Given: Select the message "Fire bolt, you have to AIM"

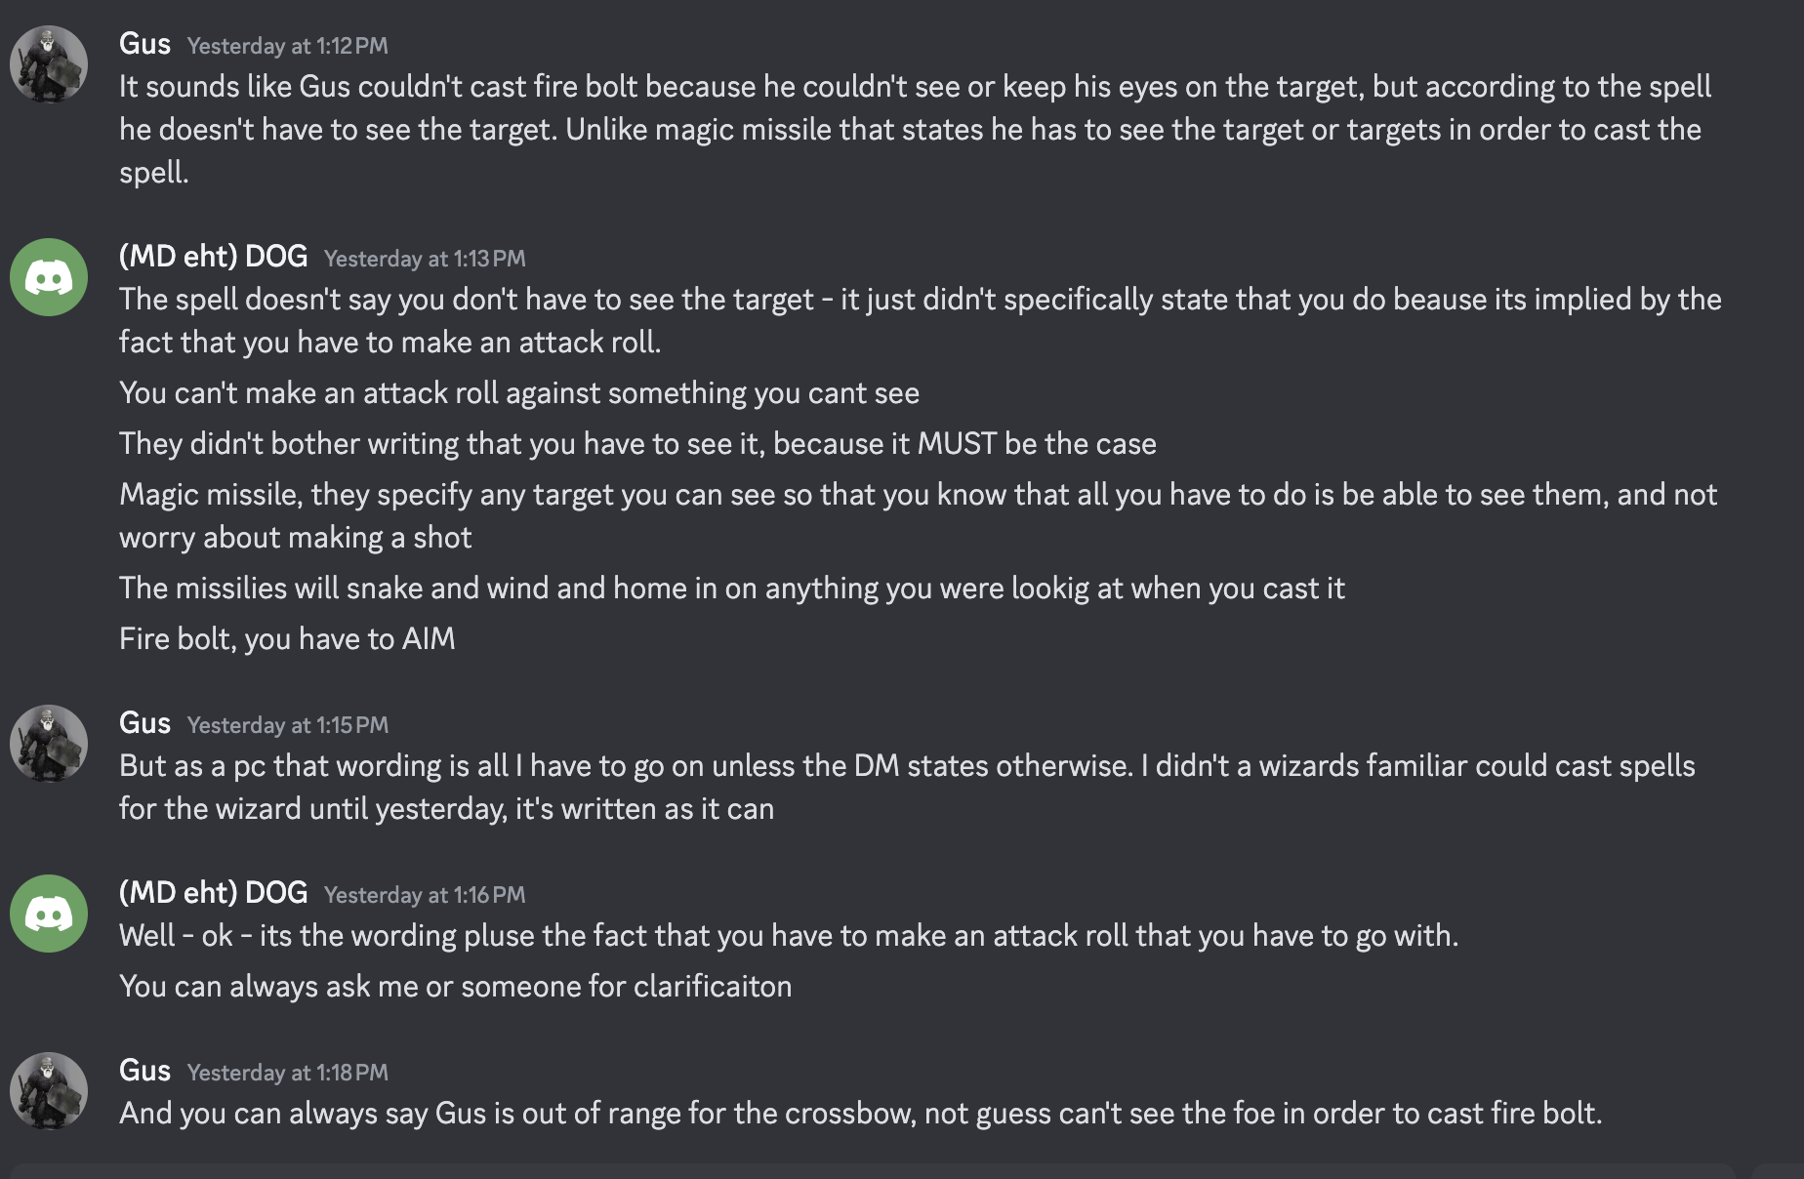Looking at the screenshot, I should (287, 639).
